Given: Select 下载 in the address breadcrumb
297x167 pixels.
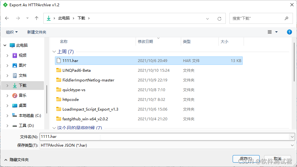Looking at the screenshot, I should (81, 18).
